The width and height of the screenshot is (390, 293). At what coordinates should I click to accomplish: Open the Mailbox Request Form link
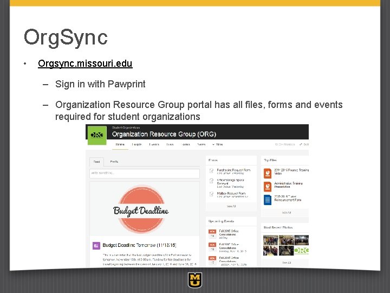(231, 193)
